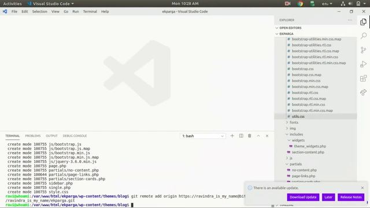
Task: Open the View menu
Action: pos(55,12)
